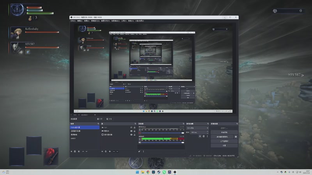Open the 视图(V) menu in OBS
This screenshot has height=175, width=312.
click(87, 21)
